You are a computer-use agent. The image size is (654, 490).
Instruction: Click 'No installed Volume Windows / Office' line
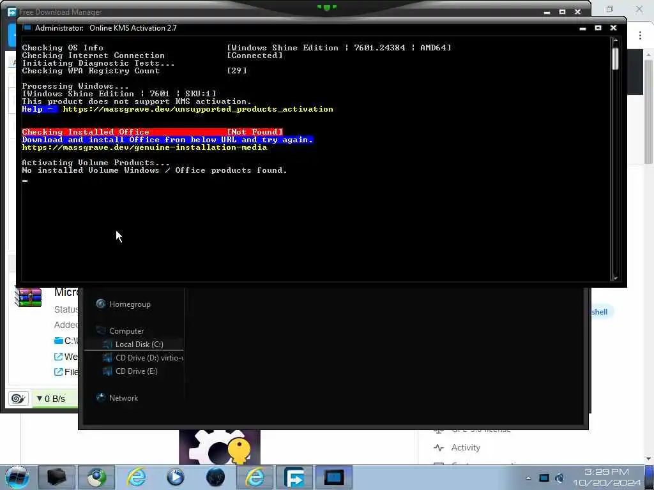pyautogui.click(x=155, y=170)
